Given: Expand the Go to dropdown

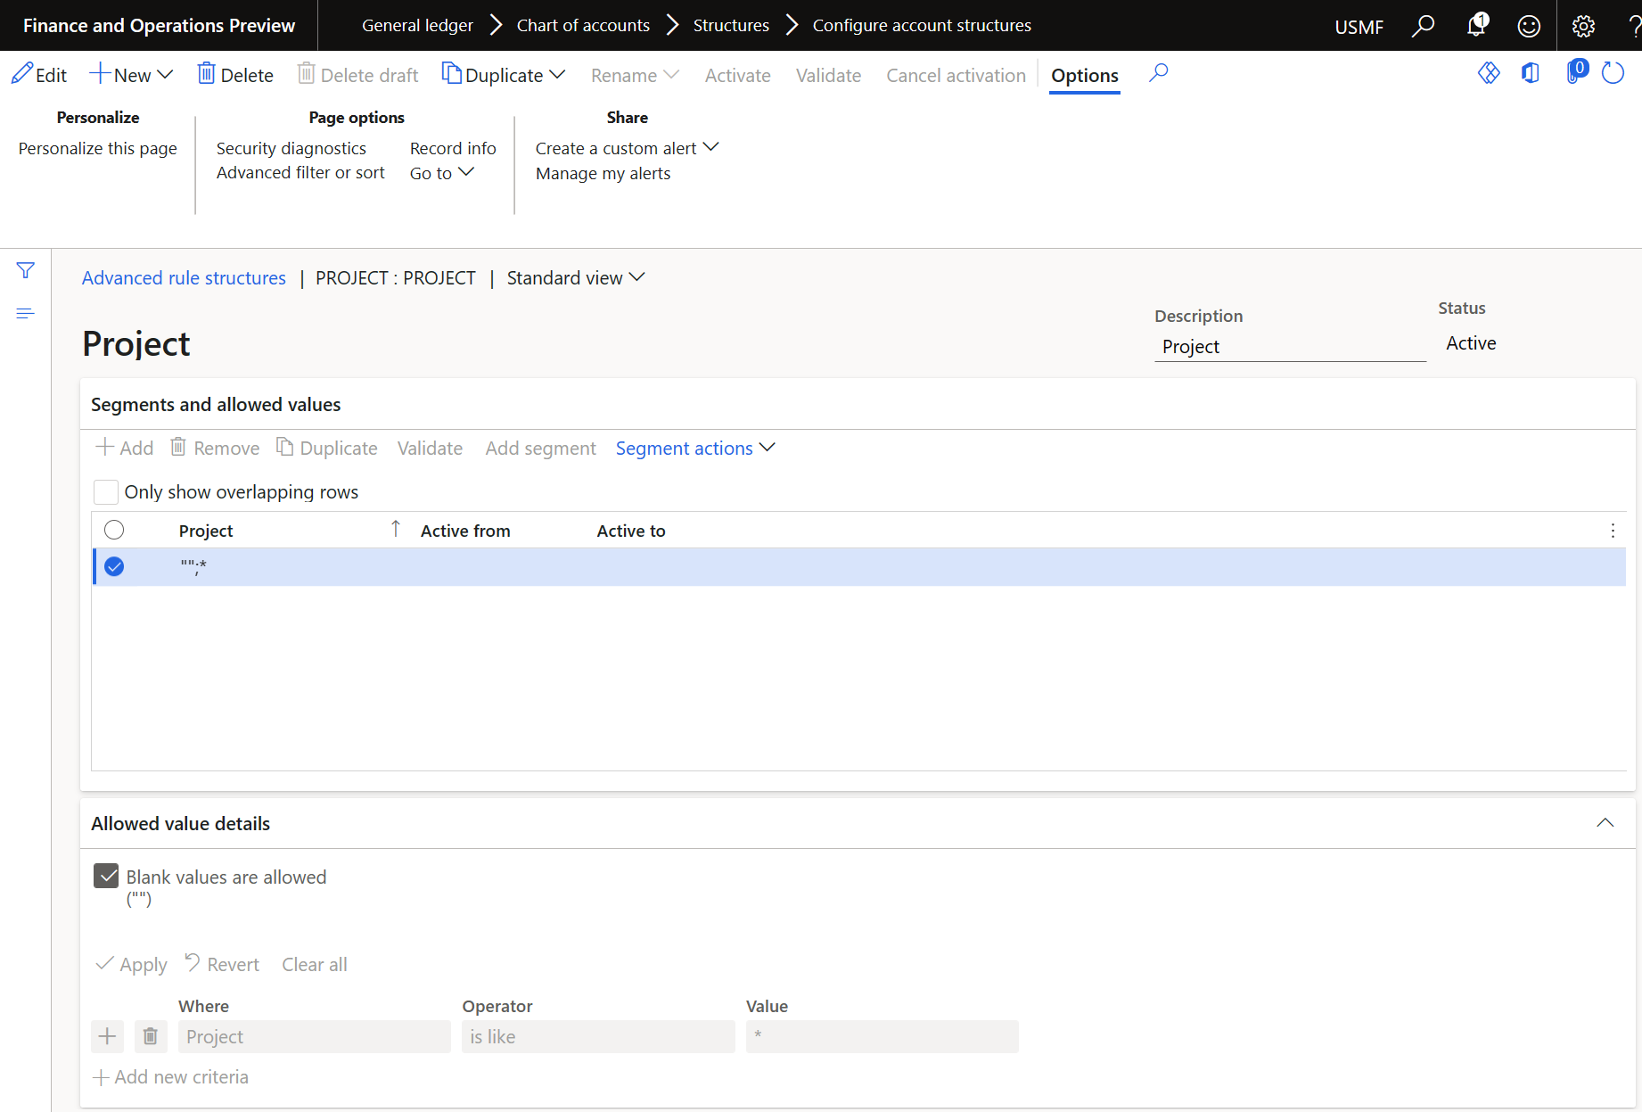Looking at the screenshot, I should point(442,173).
